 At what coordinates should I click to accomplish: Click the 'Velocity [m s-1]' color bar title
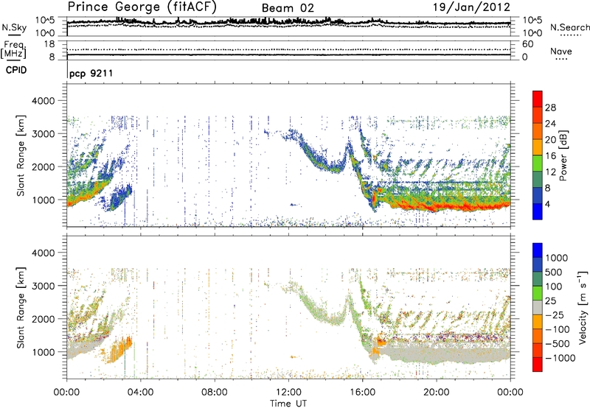(x=583, y=307)
